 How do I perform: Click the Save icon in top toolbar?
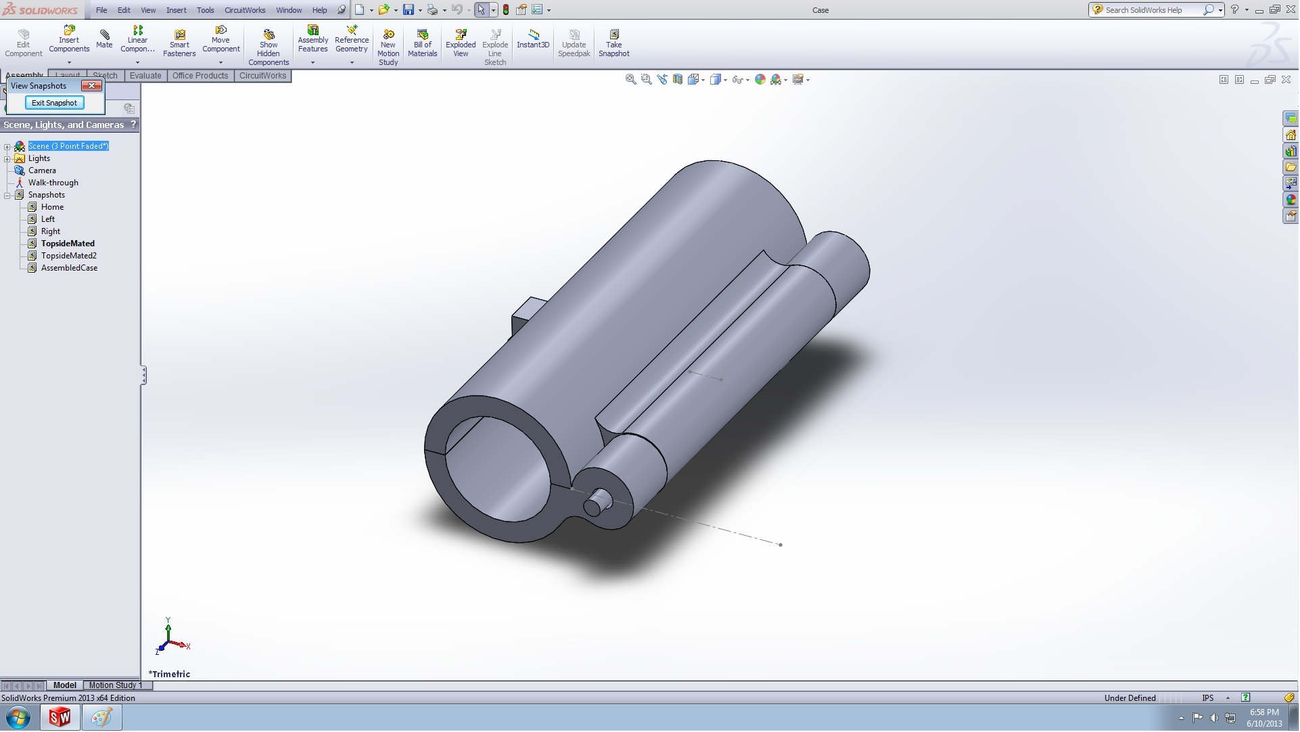point(408,10)
